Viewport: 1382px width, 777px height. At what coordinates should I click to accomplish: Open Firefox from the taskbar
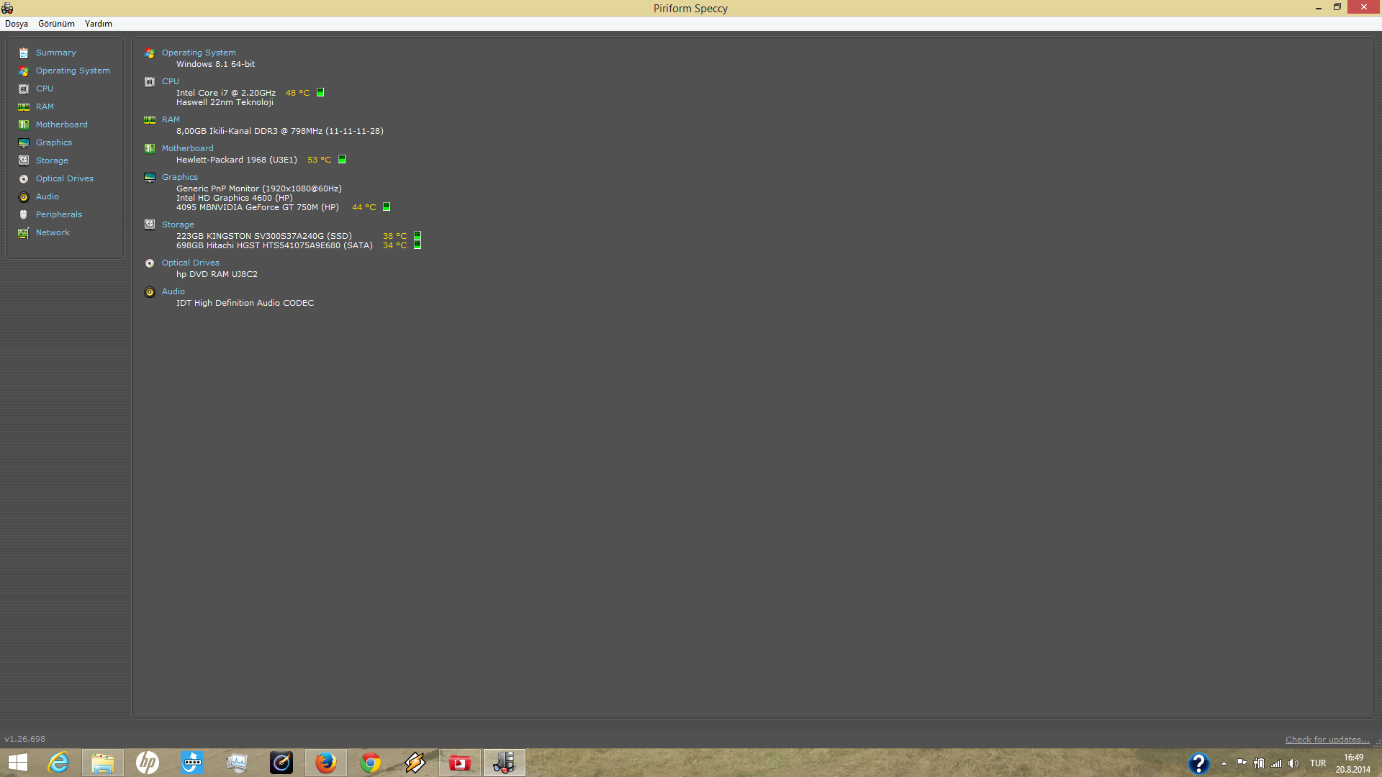(326, 763)
